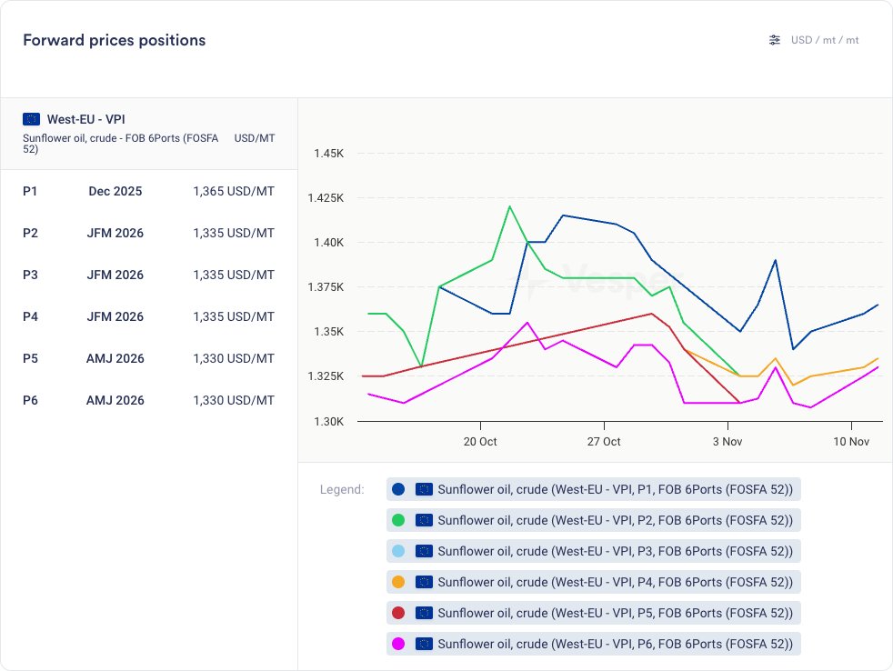Click the EU flag in P2 legend entry
Image resolution: width=893 pixels, height=671 pixels.
pyautogui.click(x=424, y=520)
